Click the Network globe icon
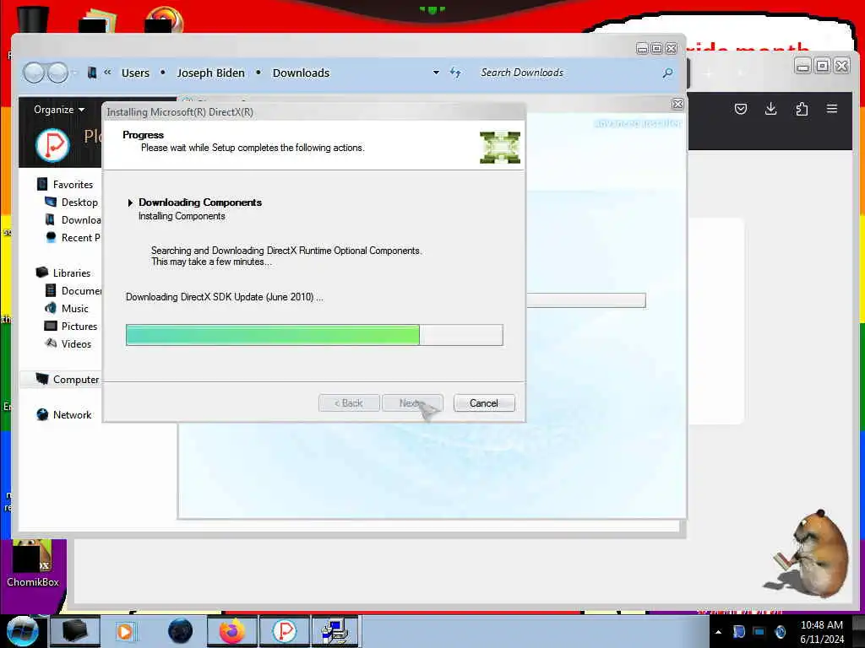 point(42,414)
